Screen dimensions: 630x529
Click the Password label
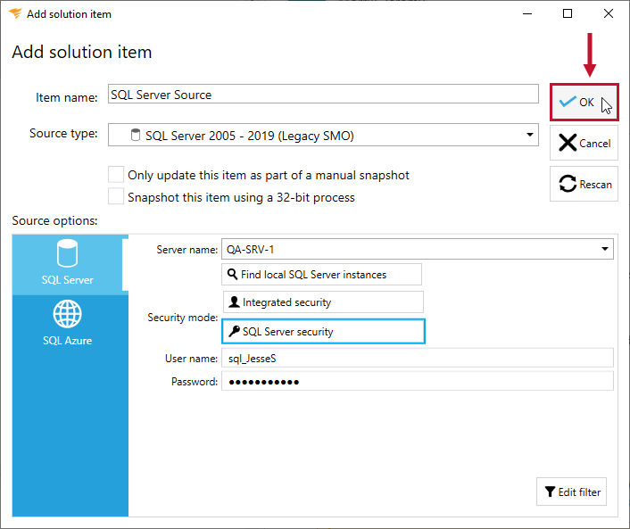click(x=195, y=382)
